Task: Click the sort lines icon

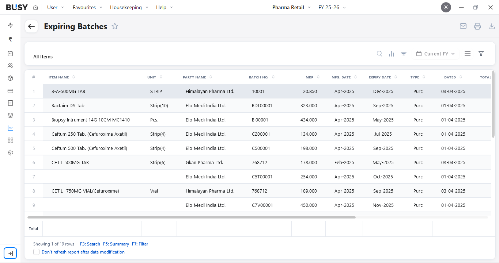Action: coord(404,54)
